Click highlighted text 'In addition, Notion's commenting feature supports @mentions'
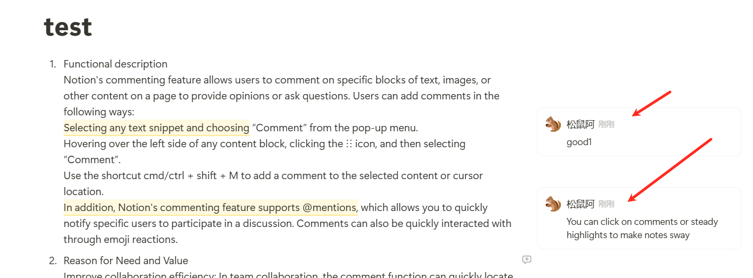This screenshot has height=278, width=753. [211, 207]
